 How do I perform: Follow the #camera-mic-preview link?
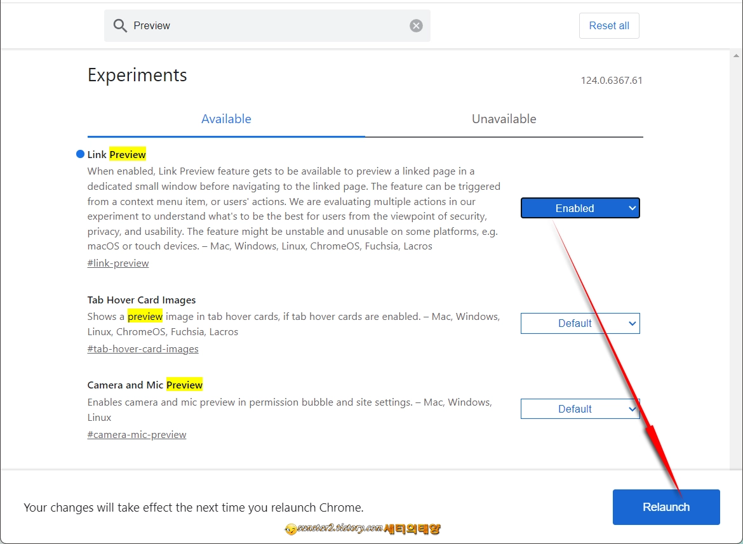click(137, 435)
